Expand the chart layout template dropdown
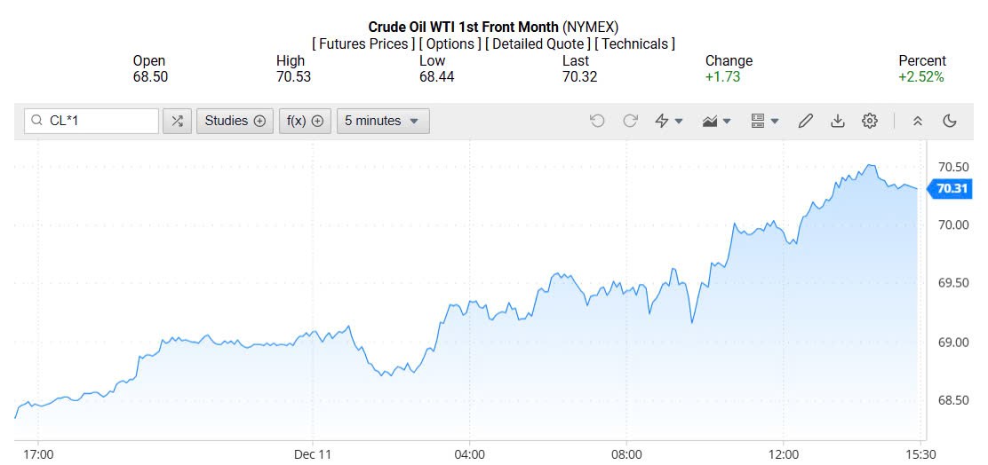988x465 pixels. (x=764, y=121)
